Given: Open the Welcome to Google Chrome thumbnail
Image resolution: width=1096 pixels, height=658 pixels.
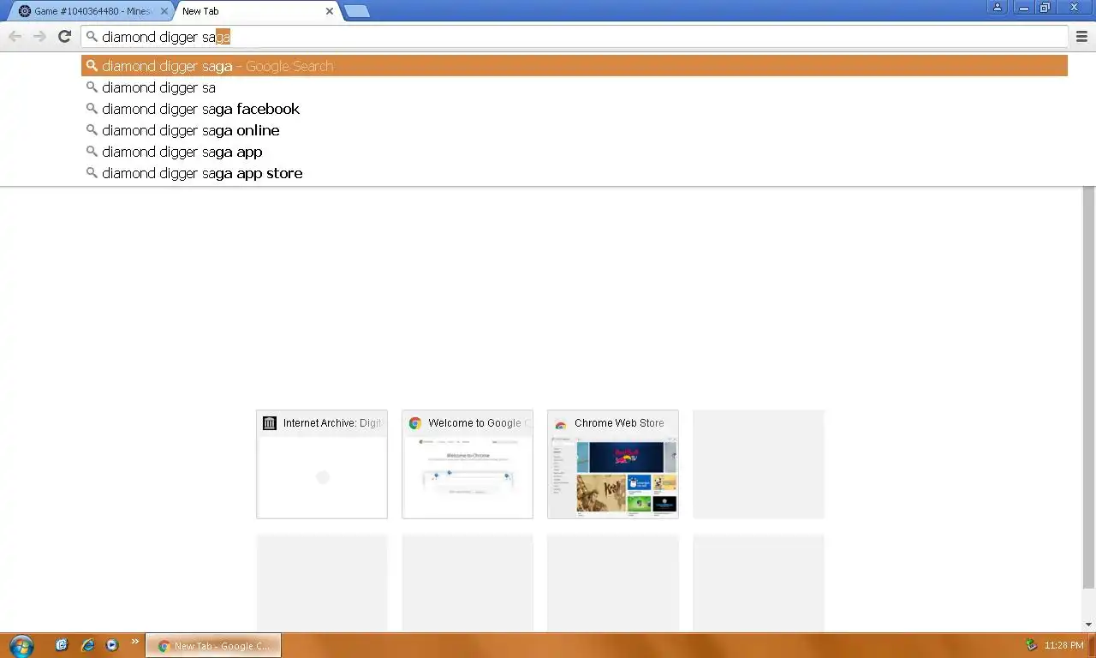Looking at the screenshot, I should (x=468, y=464).
